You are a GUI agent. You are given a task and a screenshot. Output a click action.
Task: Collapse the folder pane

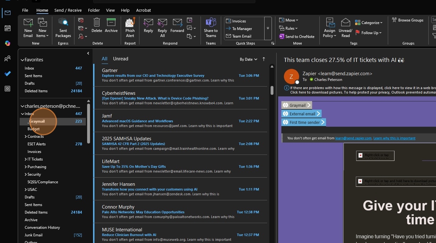[x=88, y=53]
